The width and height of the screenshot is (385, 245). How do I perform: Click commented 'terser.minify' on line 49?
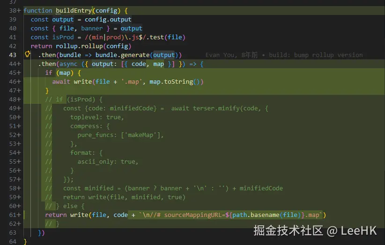coord(216,108)
